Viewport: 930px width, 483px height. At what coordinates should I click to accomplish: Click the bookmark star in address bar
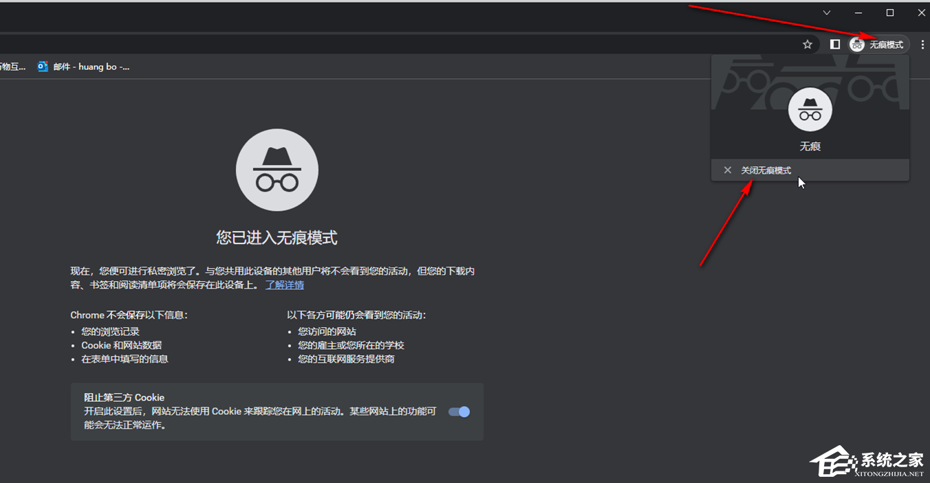[807, 43]
